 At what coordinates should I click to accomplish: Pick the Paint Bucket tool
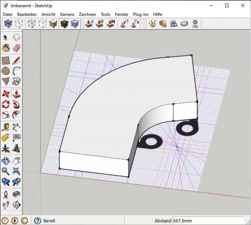(x=6, y=48)
